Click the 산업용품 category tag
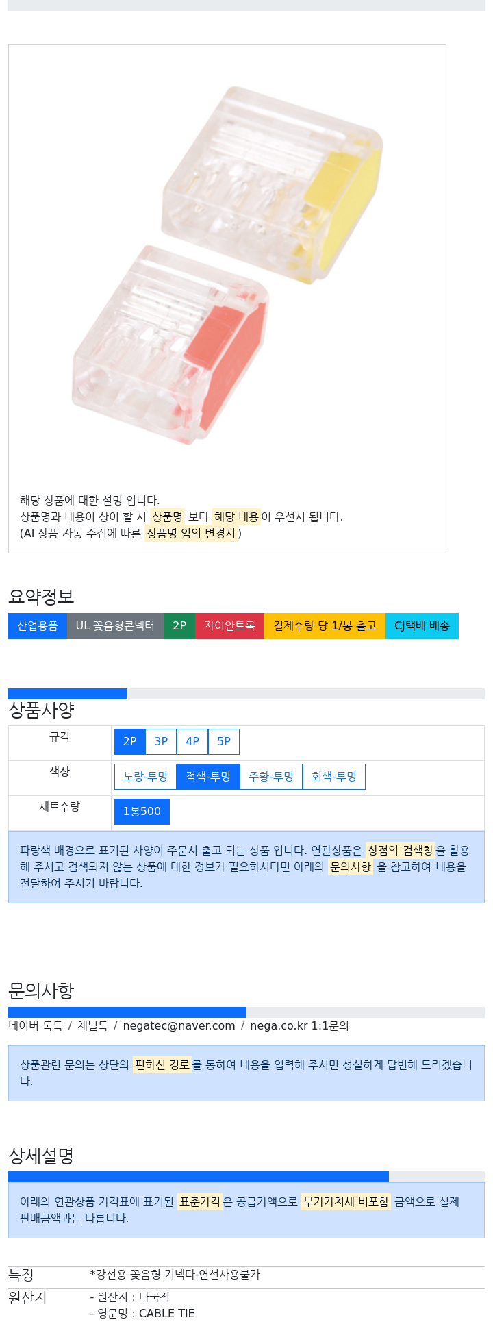 point(38,626)
